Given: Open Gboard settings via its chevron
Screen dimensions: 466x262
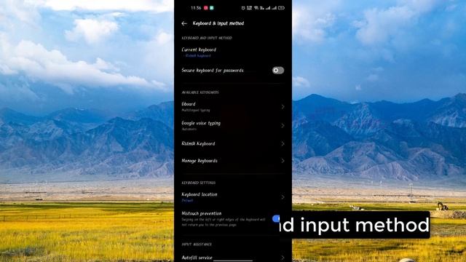Looking at the screenshot, I should coord(283,107).
